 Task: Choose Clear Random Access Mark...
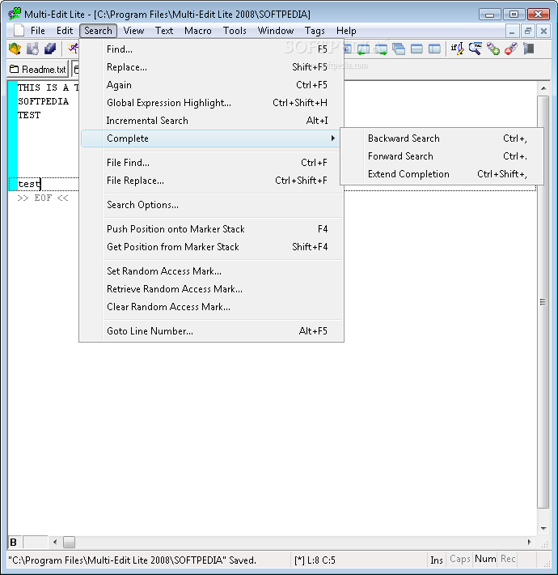pos(212,307)
